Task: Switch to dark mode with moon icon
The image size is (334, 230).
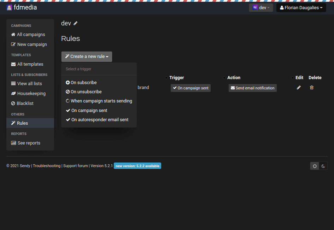Action: point(323,166)
